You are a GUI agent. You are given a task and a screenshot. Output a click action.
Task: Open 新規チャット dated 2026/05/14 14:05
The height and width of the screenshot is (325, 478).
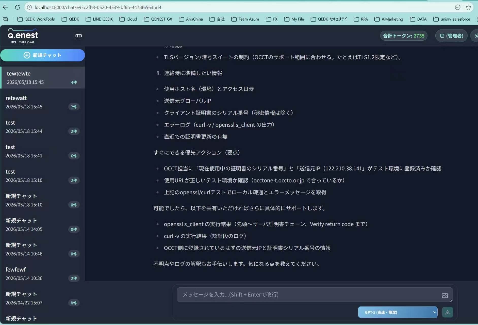coord(43,224)
